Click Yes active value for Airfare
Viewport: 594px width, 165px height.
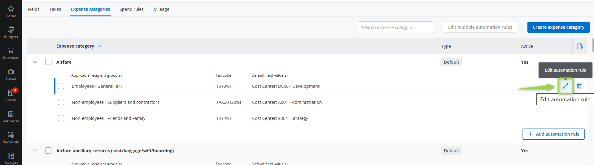point(525,62)
